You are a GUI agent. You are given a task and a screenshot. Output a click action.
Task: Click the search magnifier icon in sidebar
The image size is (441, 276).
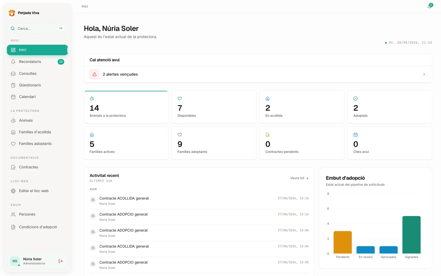pos(13,28)
